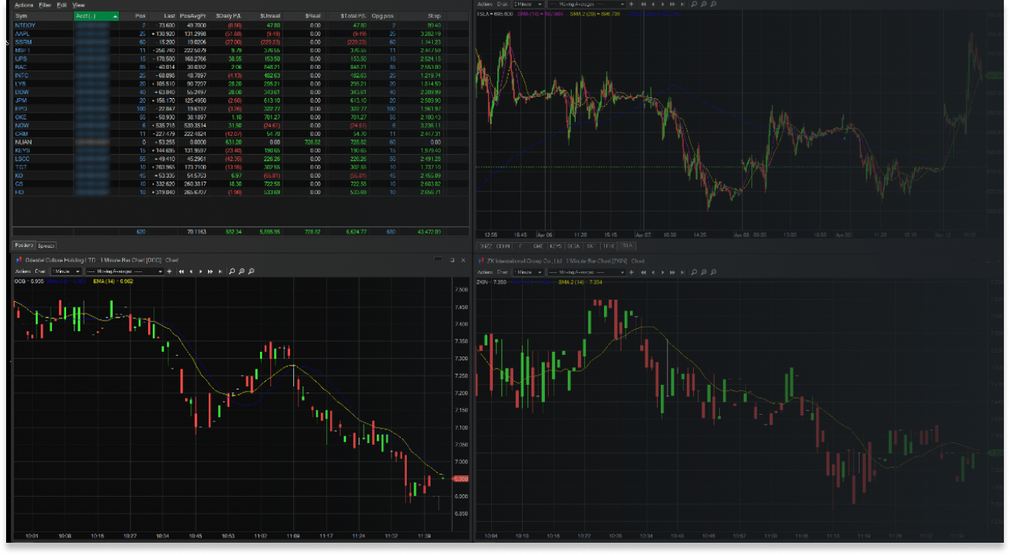Switch to the Spreads tab
This screenshot has height=555, width=1010.
pyautogui.click(x=46, y=245)
